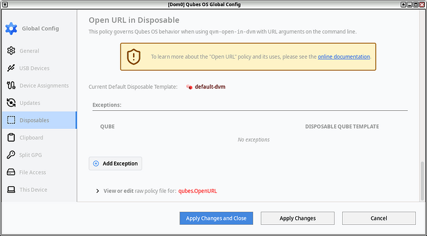Click the Clipboard icon in sidebar
This screenshot has height=236, width=427.
11,138
